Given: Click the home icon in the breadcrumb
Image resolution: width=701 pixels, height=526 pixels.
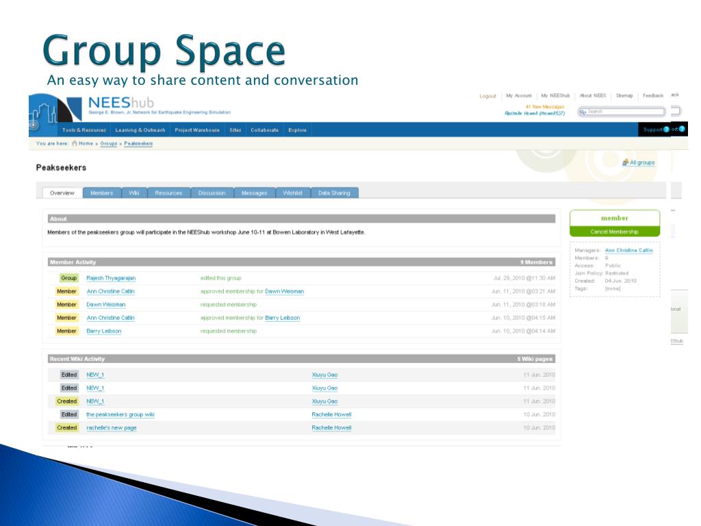Looking at the screenshot, I should tap(75, 144).
